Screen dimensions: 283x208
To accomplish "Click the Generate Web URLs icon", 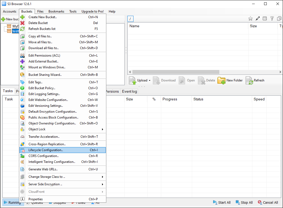I will (x=22, y=169).
